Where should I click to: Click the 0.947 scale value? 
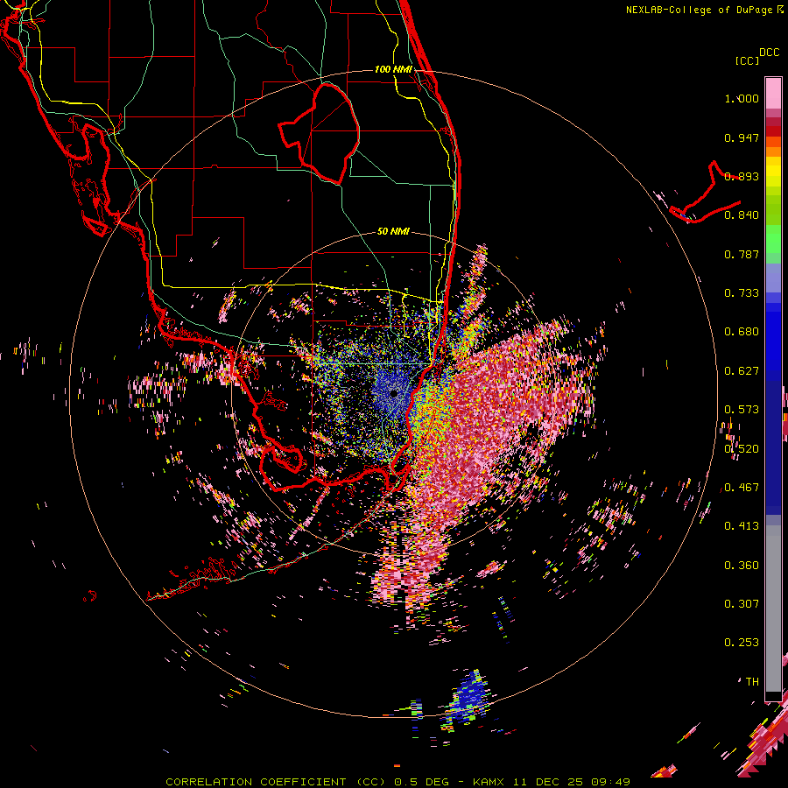pos(742,137)
